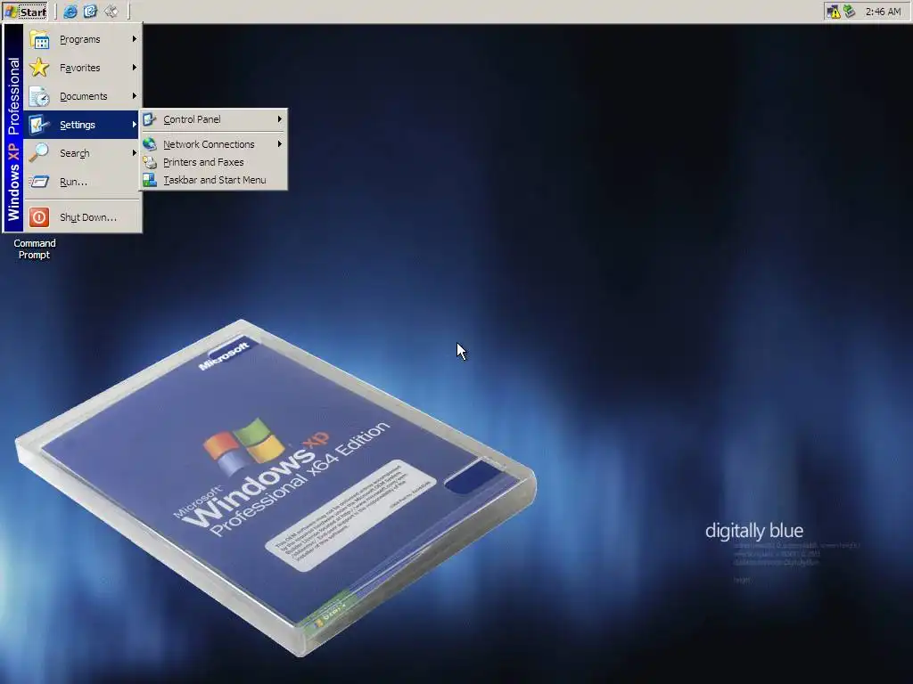Choose Shut Down... from Start menu
Screen dimensions: 913x684
[x=83, y=217]
